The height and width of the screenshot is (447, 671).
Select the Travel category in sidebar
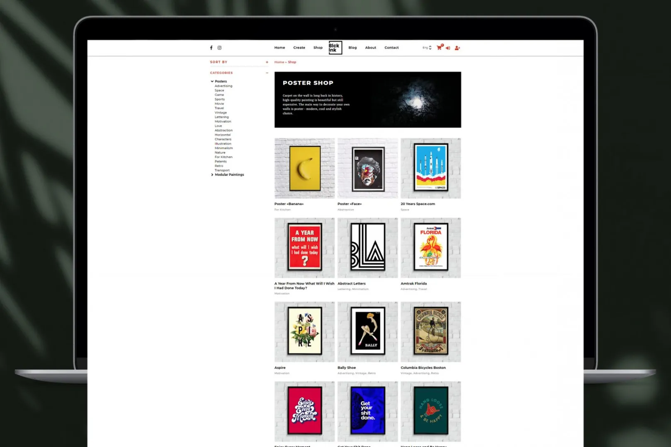pyautogui.click(x=219, y=108)
